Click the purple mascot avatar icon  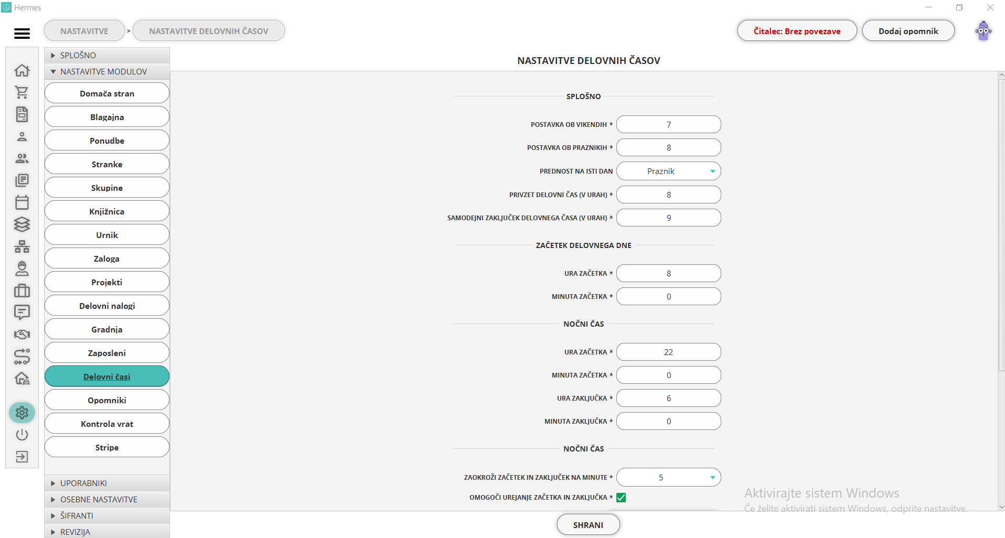(x=983, y=31)
